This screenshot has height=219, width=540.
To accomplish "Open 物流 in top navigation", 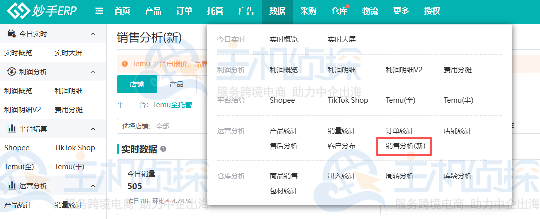I will point(370,11).
